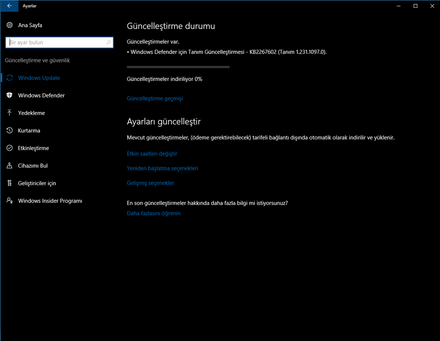Open Cihazımı Bul page

(33, 166)
